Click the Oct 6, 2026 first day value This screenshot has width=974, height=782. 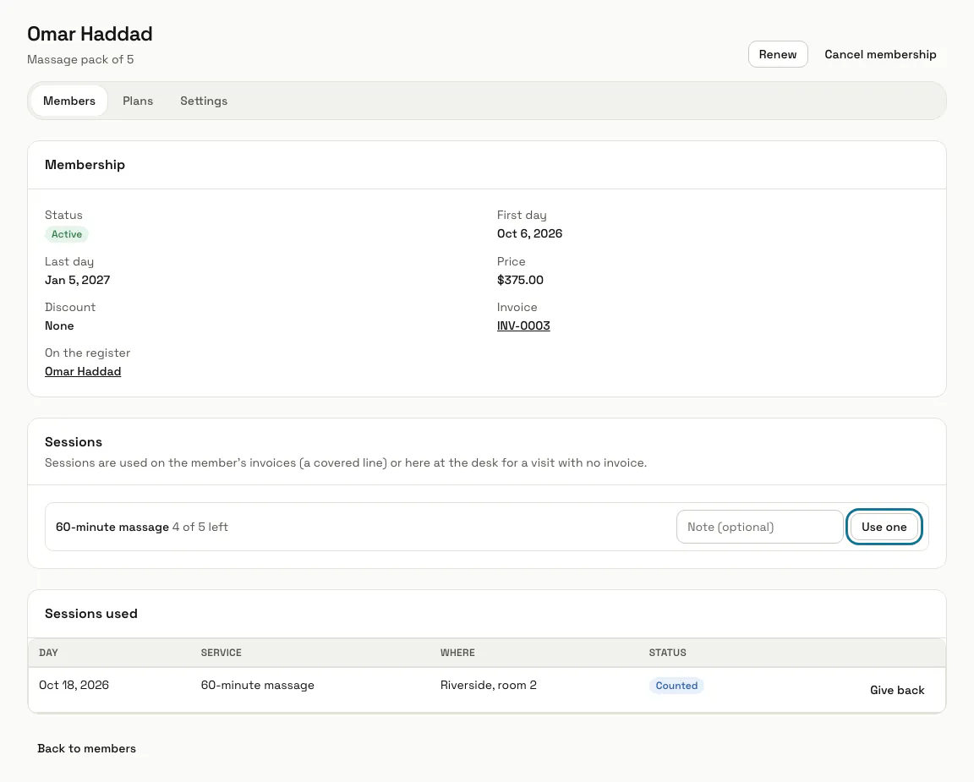pos(529,233)
